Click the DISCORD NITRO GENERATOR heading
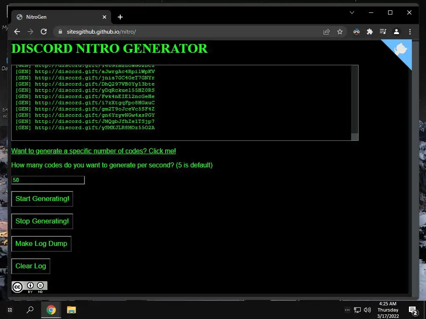The image size is (426, 319). click(x=109, y=49)
